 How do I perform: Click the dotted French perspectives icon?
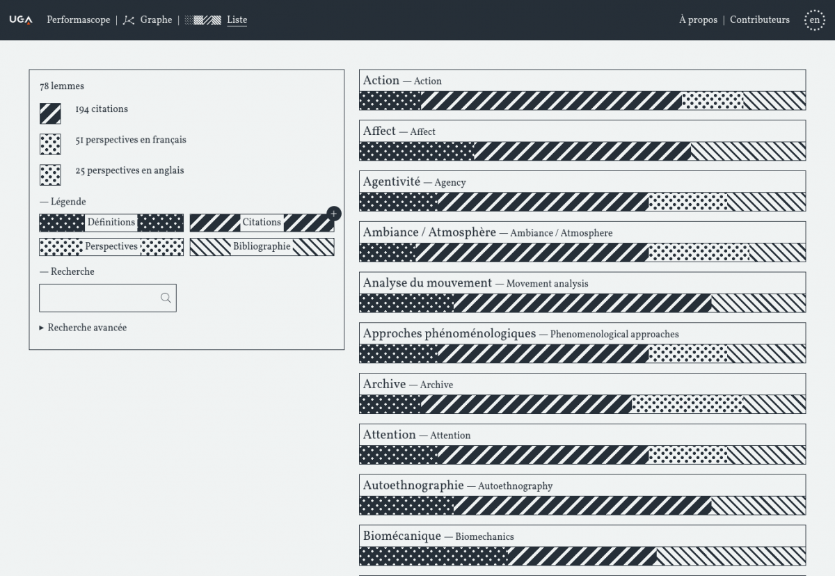tap(50, 143)
